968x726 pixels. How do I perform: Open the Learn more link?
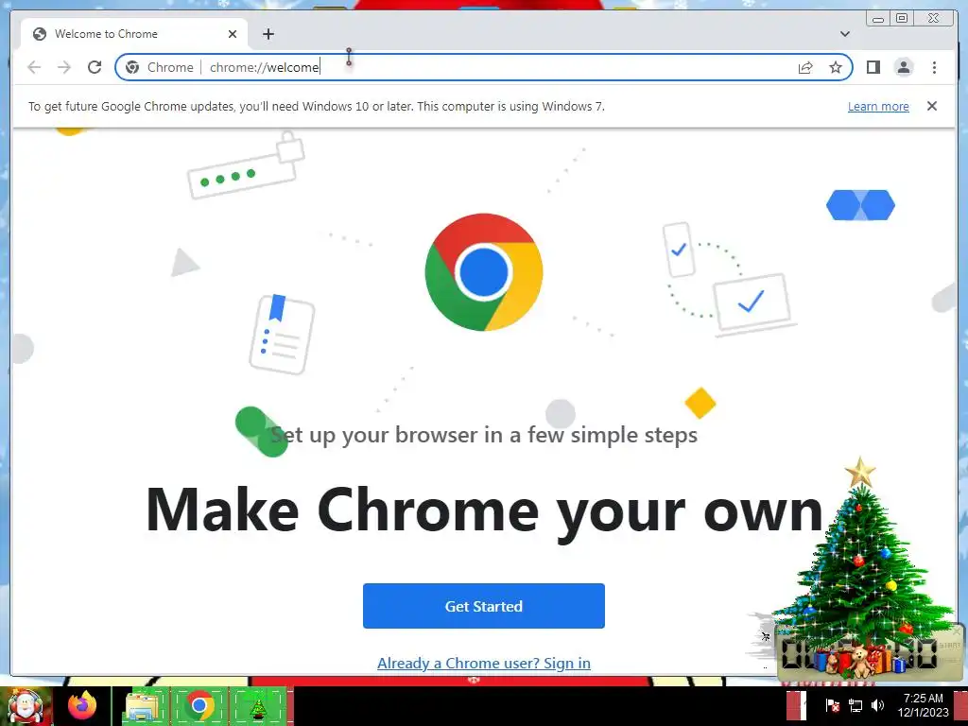[878, 106]
